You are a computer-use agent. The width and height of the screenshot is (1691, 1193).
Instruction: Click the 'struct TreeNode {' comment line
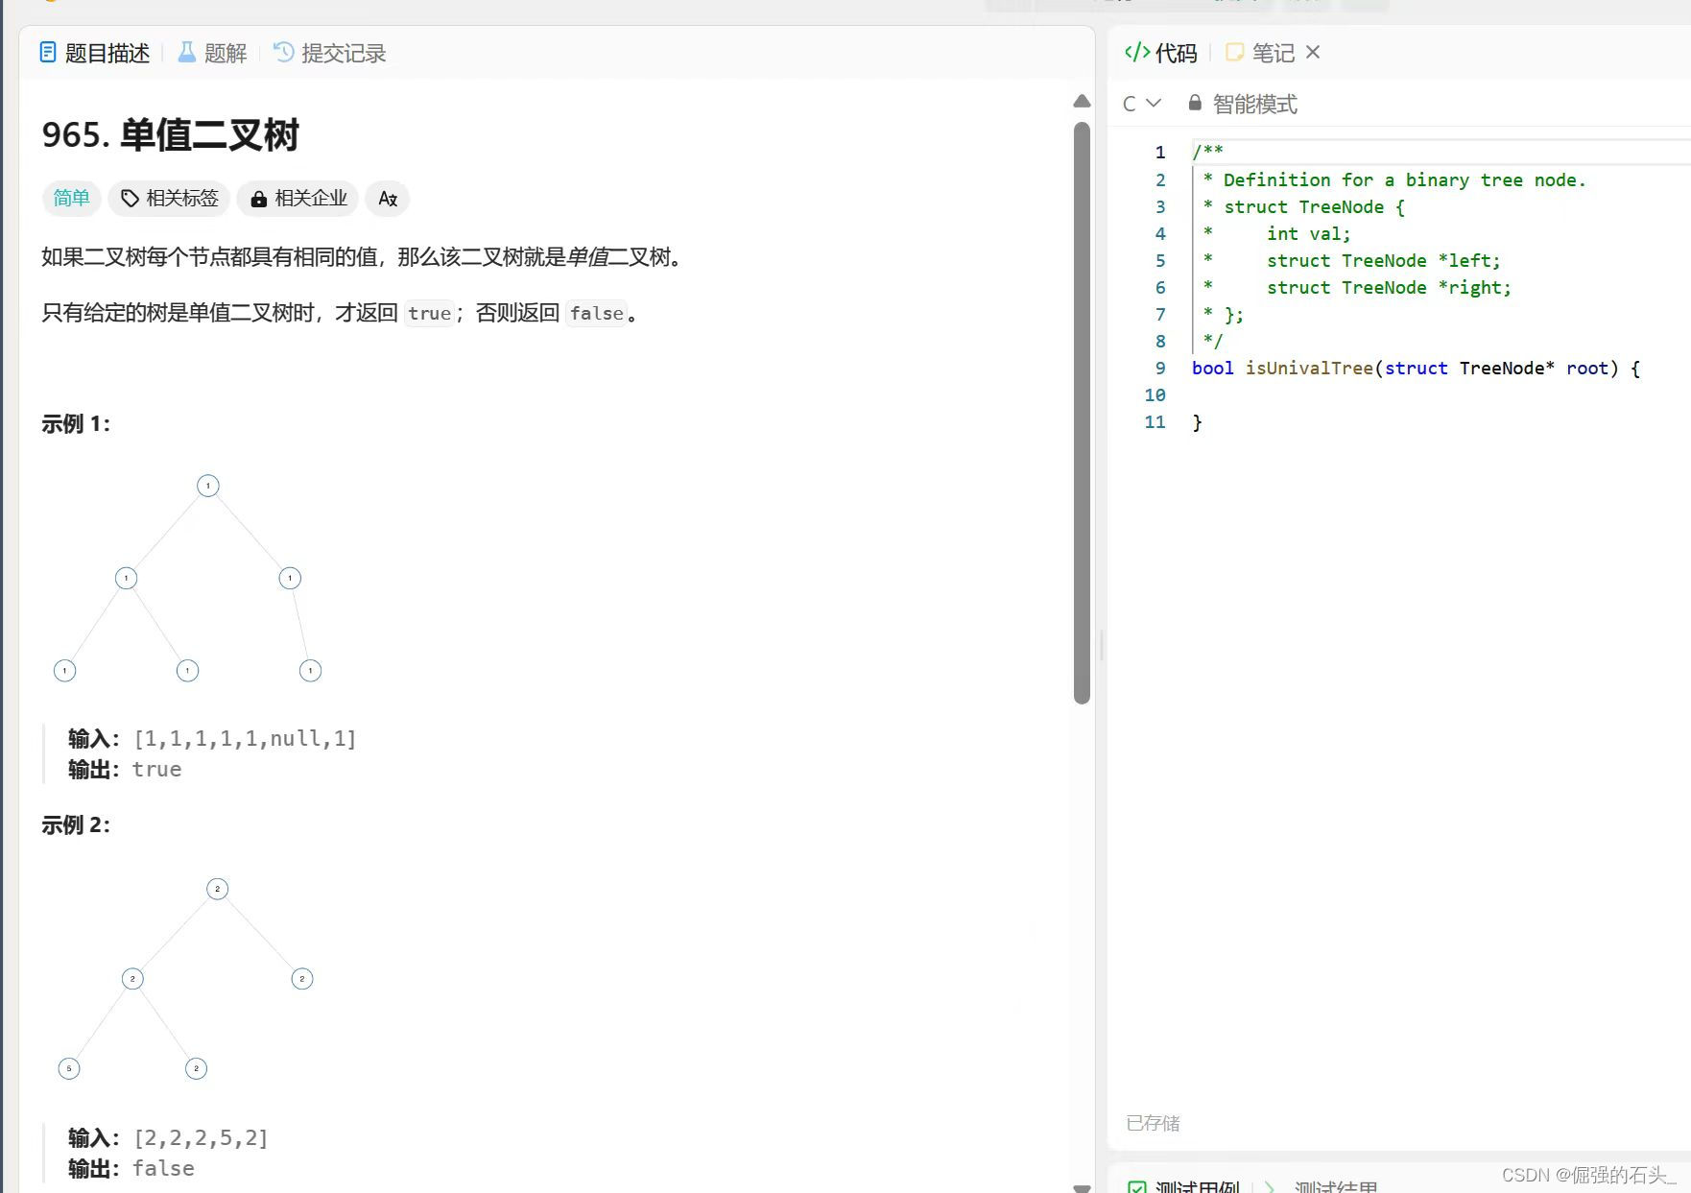click(1314, 207)
